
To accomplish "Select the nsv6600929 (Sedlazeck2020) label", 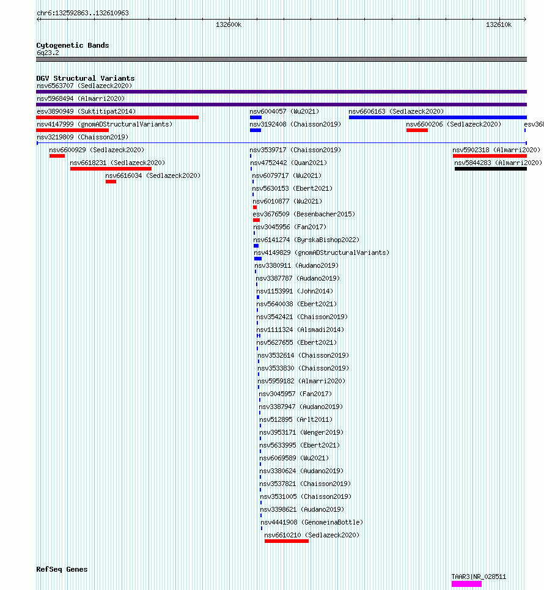I will tap(97, 150).
